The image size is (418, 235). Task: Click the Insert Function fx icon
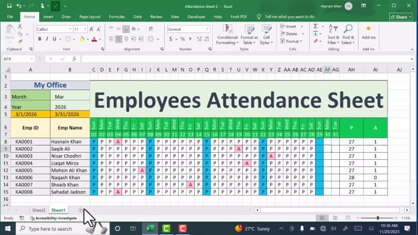coord(75,59)
